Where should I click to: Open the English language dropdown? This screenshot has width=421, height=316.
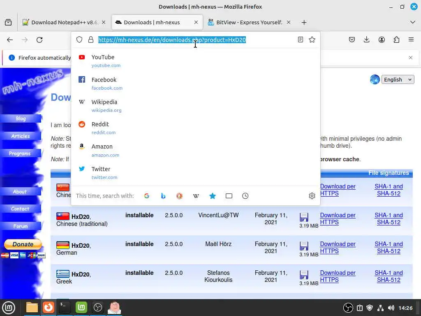point(398,79)
